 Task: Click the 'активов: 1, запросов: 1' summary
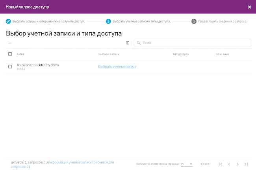pyautogui.click(x=29, y=162)
